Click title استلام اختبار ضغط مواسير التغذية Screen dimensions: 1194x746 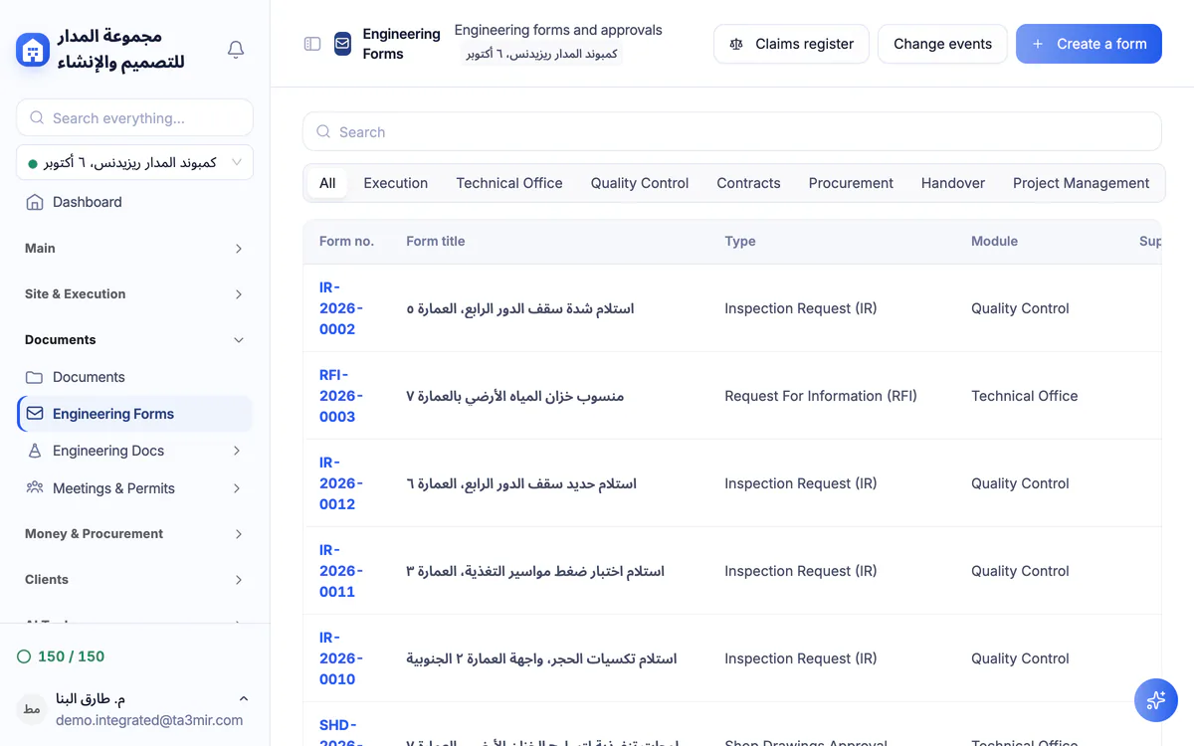coord(535,571)
